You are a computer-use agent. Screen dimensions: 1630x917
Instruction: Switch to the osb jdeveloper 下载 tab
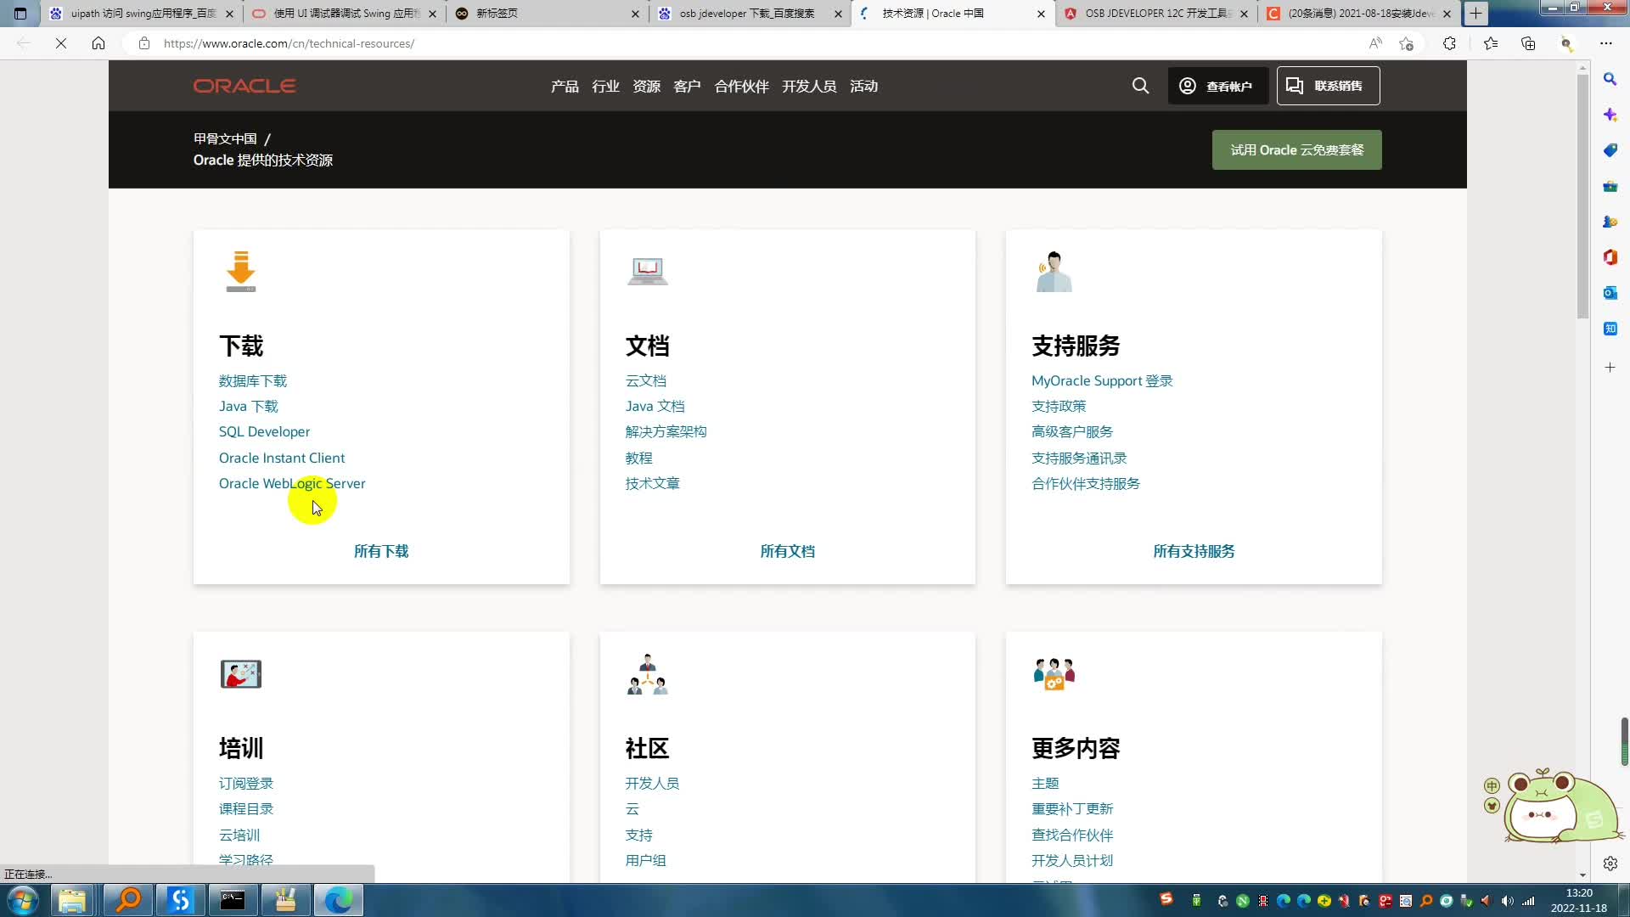750,14
